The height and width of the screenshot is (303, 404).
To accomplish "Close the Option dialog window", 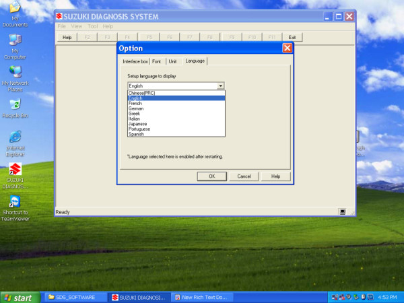I will (287, 48).
